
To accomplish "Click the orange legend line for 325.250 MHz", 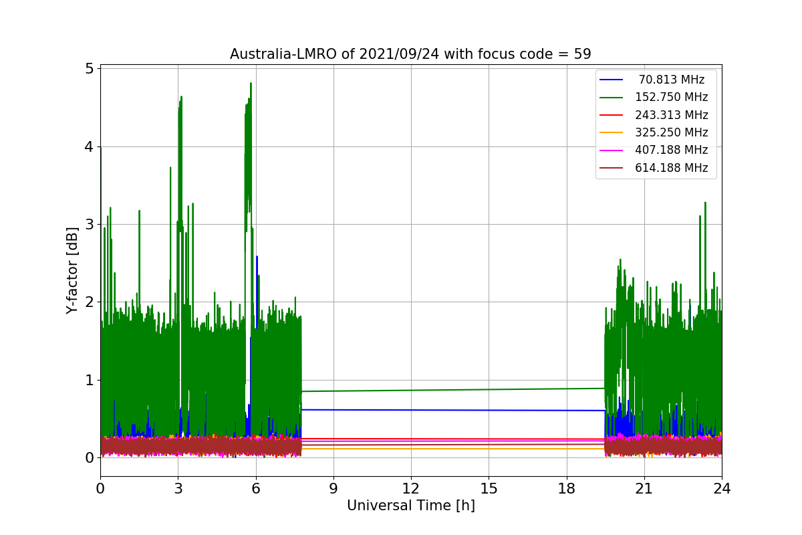I will pyautogui.click(x=612, y=133).
